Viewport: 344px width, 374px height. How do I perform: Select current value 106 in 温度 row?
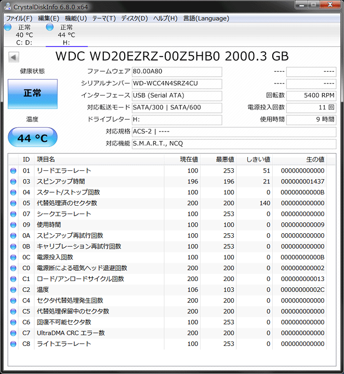[x=192, y=290]
